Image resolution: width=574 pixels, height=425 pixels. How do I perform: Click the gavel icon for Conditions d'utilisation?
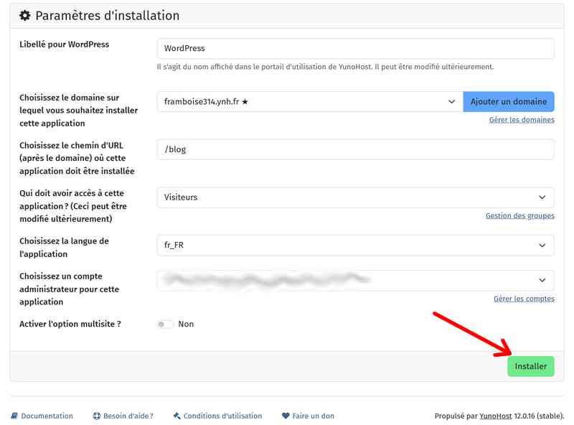[x=177, y=416]
